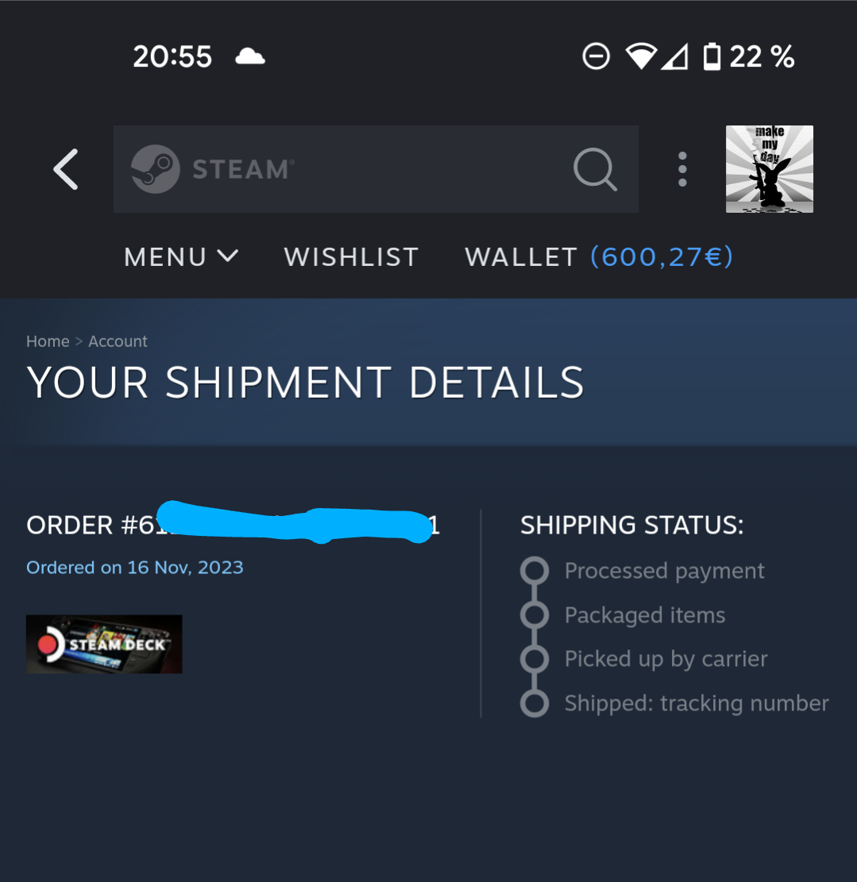Open the Account breadcrumb link
Viewport: 857px width, 882px height.
(118, 341)
